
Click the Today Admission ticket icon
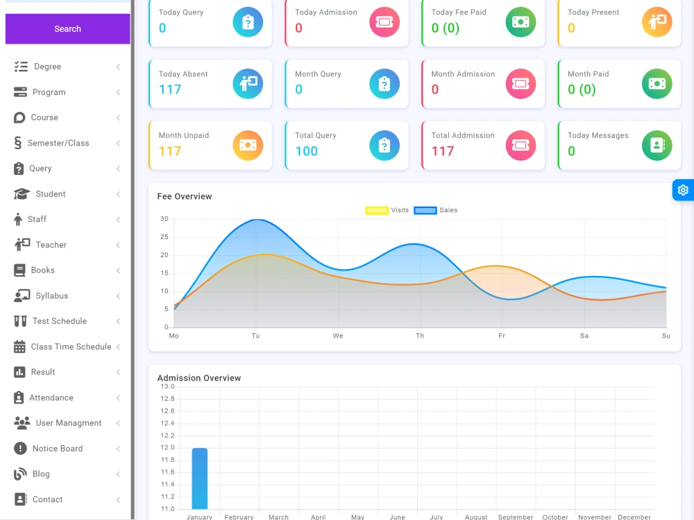pyautogui.click(x=384, y=22)
